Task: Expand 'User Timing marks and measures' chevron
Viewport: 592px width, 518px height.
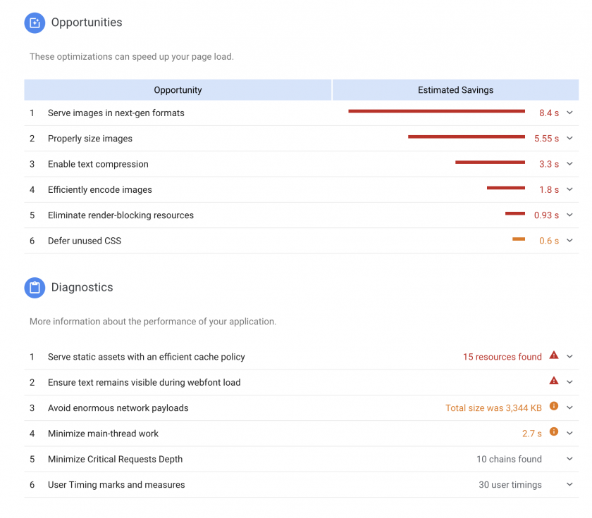Action: [570, 485]
